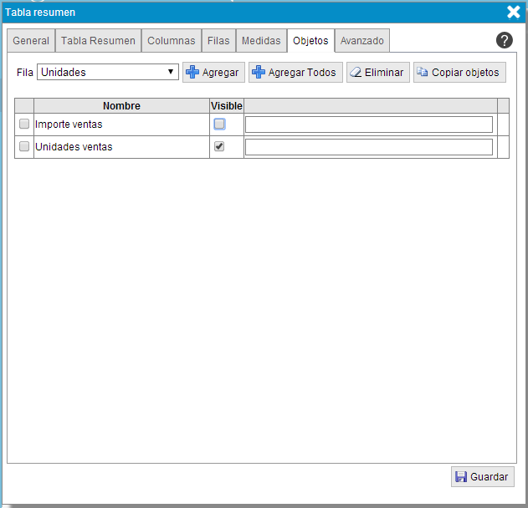Screen dimensions: 528x508
Task: Select the Importe ventas row checkbox
Action: 24,124
